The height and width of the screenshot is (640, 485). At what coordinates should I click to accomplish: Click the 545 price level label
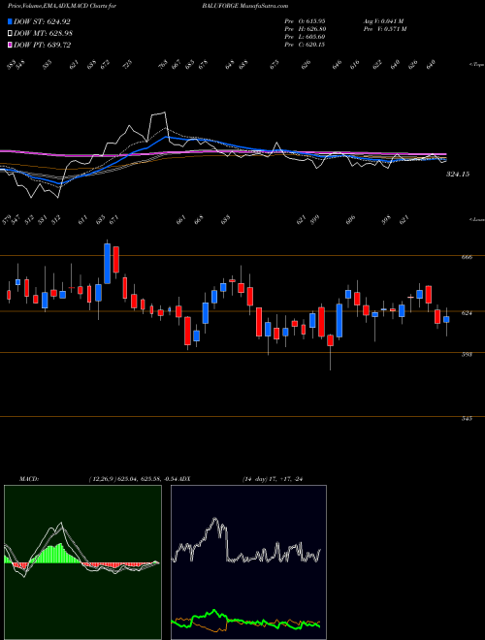467,418
